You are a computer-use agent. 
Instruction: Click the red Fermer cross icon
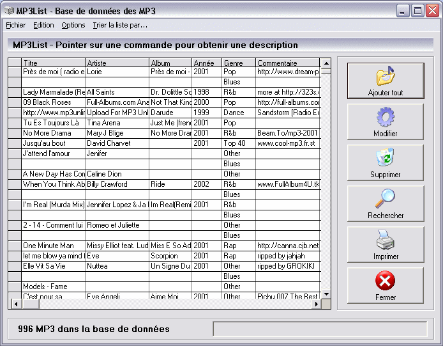(386, 281)
